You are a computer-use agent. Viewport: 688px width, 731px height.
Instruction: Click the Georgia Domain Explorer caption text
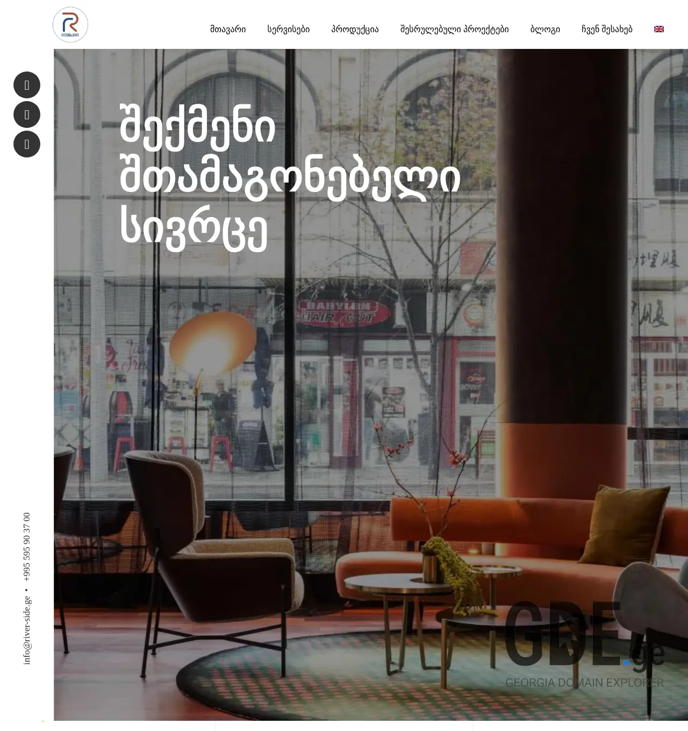[584, 683]
